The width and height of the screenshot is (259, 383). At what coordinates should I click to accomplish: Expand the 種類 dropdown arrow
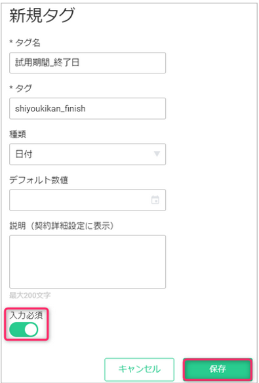pos(157,154)
